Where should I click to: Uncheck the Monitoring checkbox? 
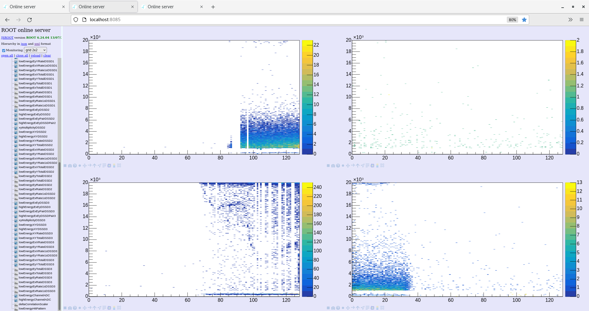tap(4, 50)
